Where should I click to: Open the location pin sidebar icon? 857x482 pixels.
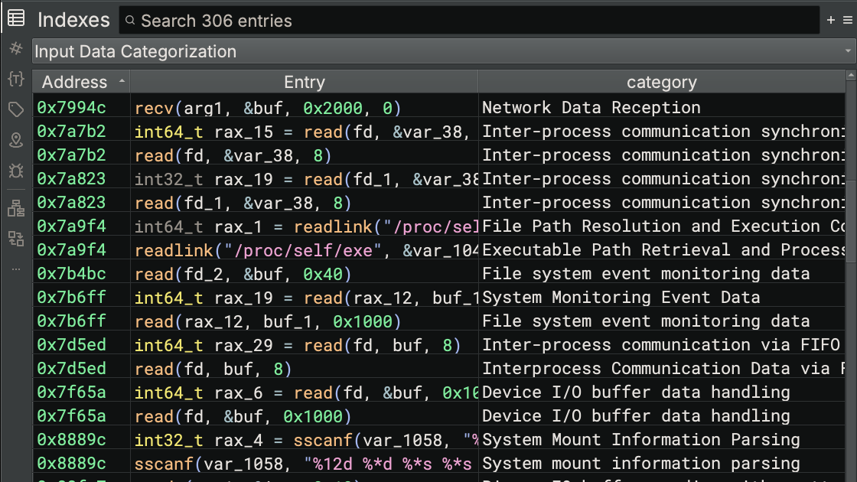[x=16, y=140]
